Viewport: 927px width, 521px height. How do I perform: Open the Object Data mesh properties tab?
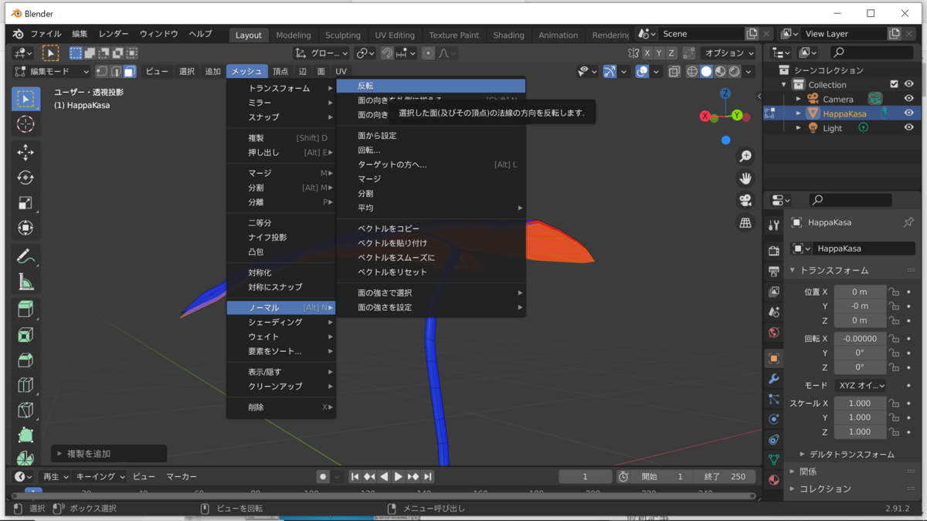(x=774, y=459)
